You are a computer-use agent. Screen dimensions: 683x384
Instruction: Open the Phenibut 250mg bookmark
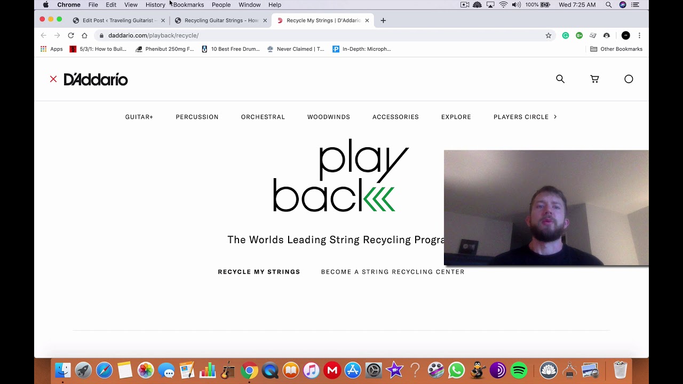165,49
